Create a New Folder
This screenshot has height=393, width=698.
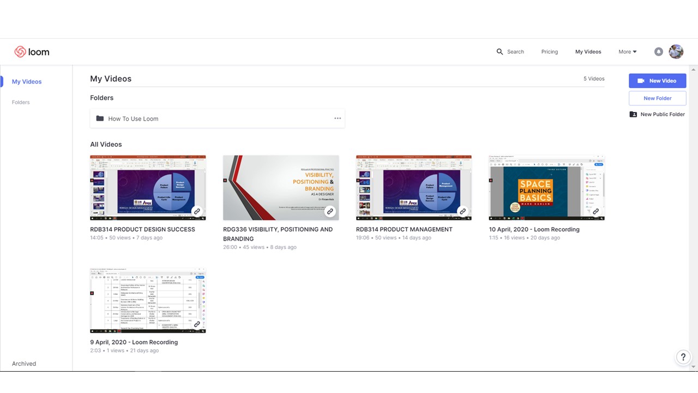(x=658, y=98)
